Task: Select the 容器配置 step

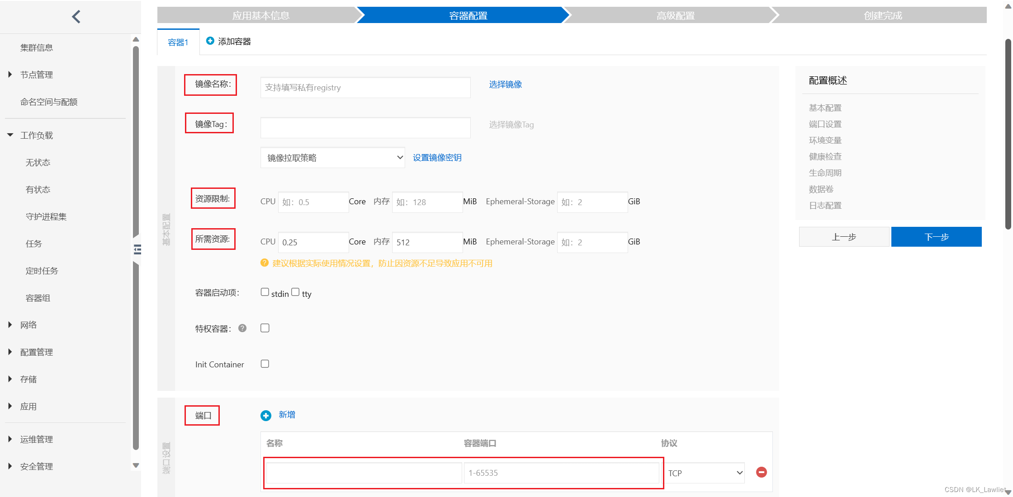Action: (x=468, y=15)
